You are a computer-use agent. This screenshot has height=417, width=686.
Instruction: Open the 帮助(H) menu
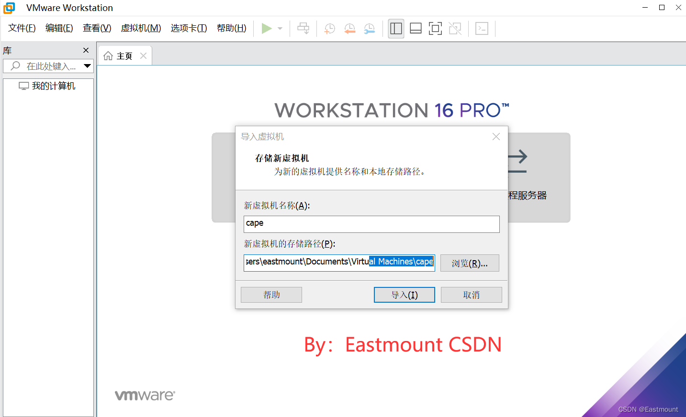[232, 28]
